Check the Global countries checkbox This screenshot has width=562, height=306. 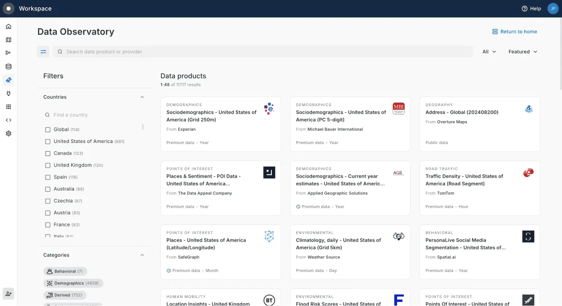[x=48, y=129]
